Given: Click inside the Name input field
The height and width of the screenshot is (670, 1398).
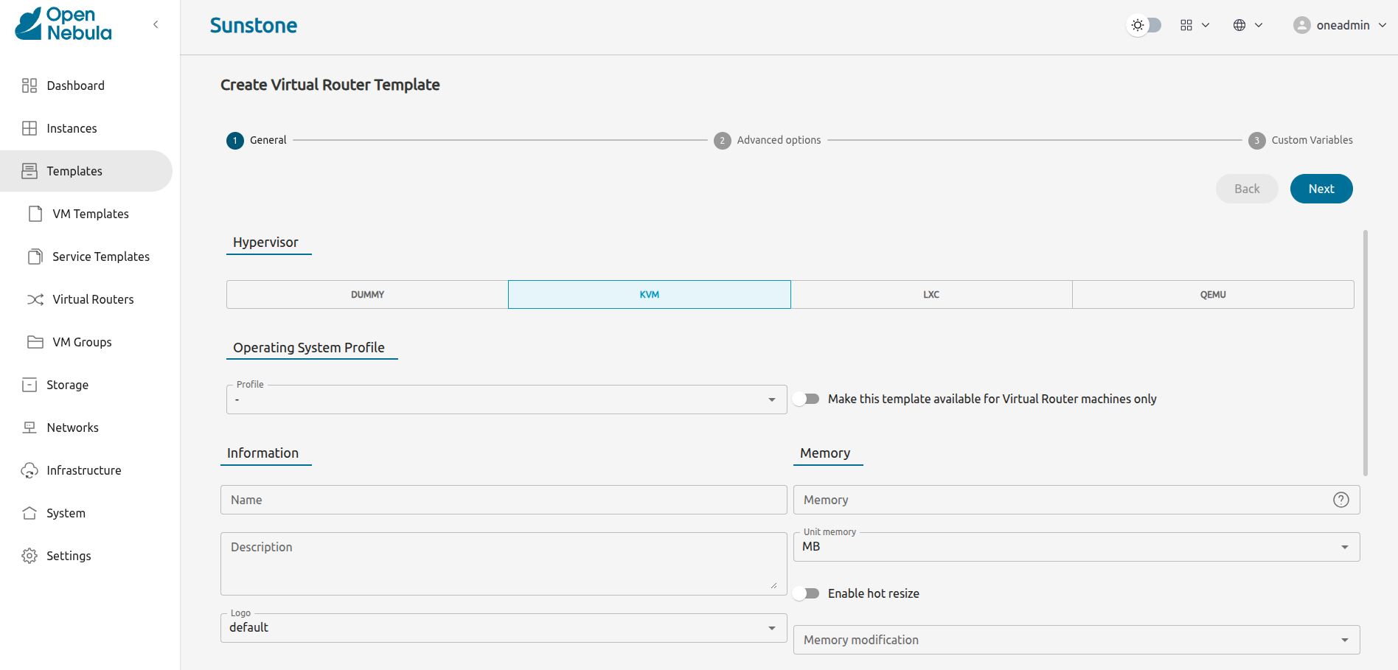Looking at the screenshot, I should coord(504,500).
